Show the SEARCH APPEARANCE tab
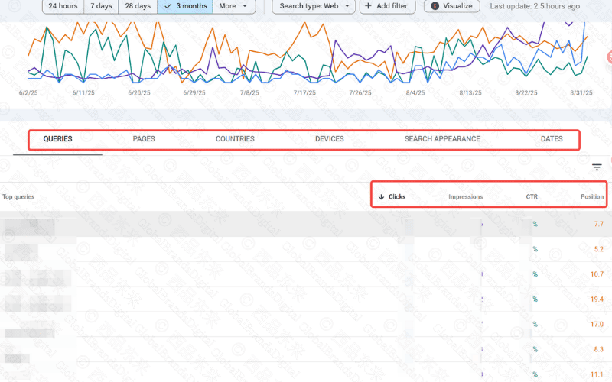612x382 pixels. [x=442, y=139]
